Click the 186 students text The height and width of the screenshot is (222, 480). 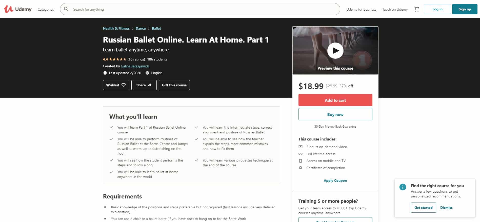point(157,59)
